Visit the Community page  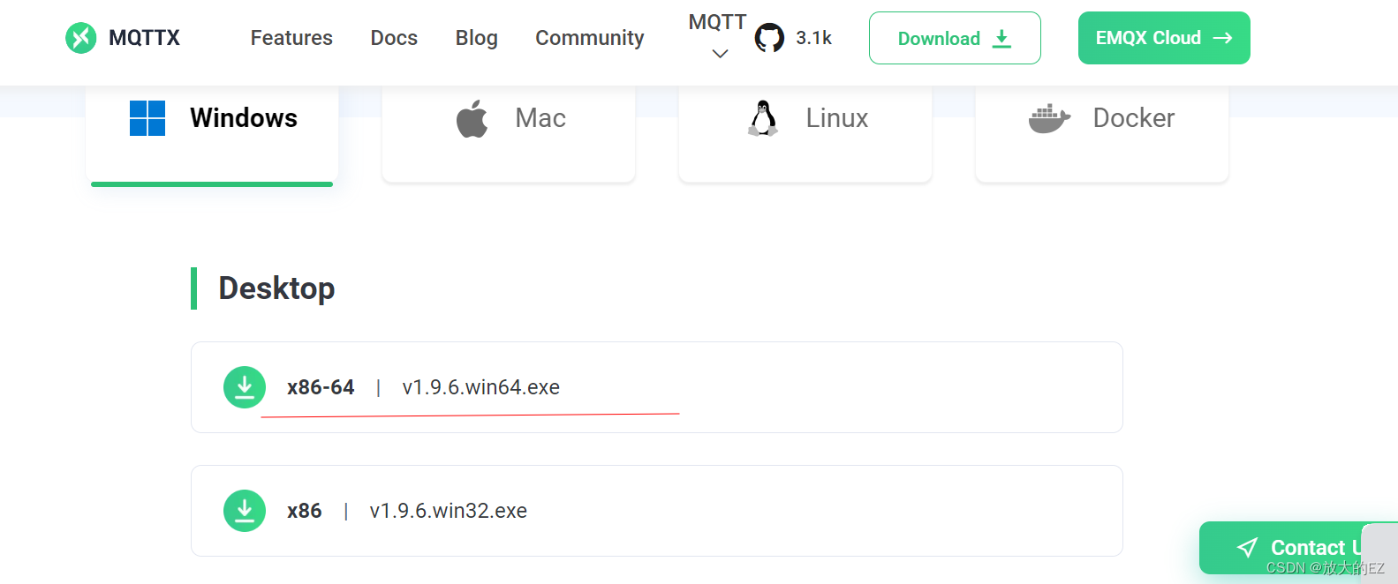tap(589, 38)
